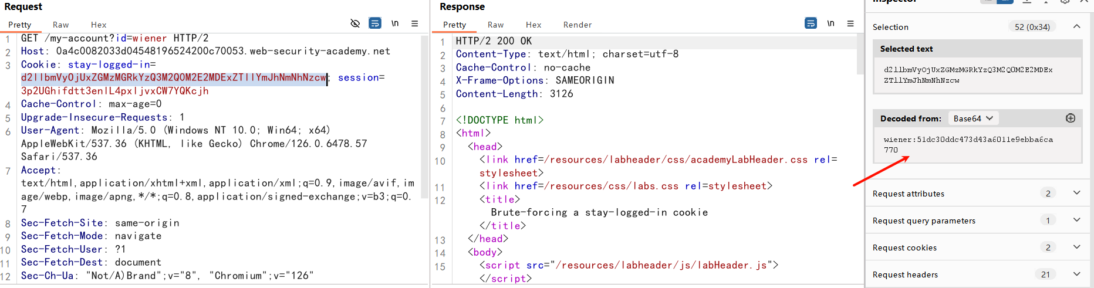Open the Response panel hamburger menu
This screenshot has width=1094, height=288.
click(x=850, y=23)
